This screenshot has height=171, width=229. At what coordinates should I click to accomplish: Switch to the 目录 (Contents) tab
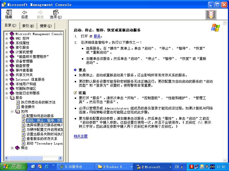(x=10, y=25)
